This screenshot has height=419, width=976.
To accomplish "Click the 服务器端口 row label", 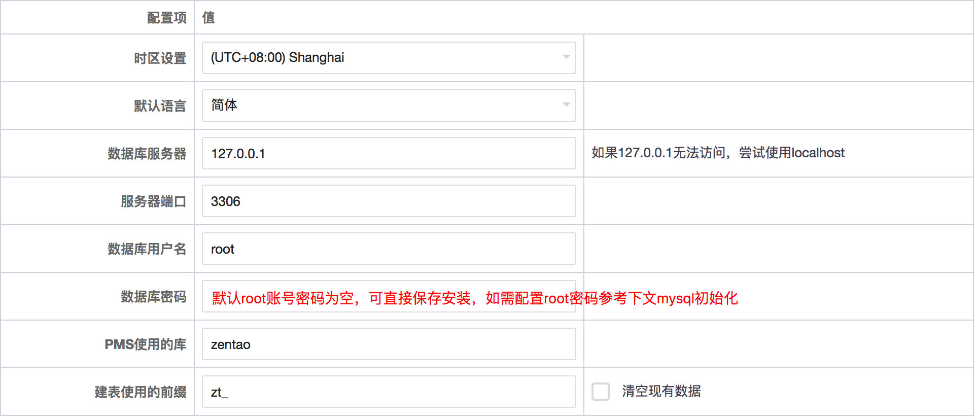I will [x=153, y=201].
